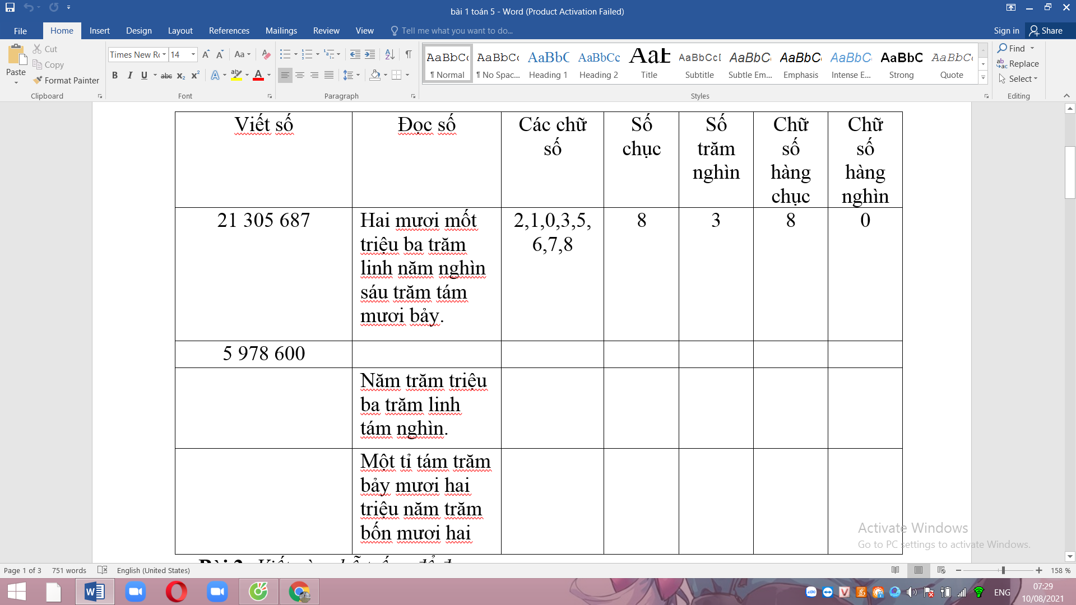Click the Sort A-Z icon
Image resolution: width=1076 pixels, height=605 pixels.
(x=390, y=54)
